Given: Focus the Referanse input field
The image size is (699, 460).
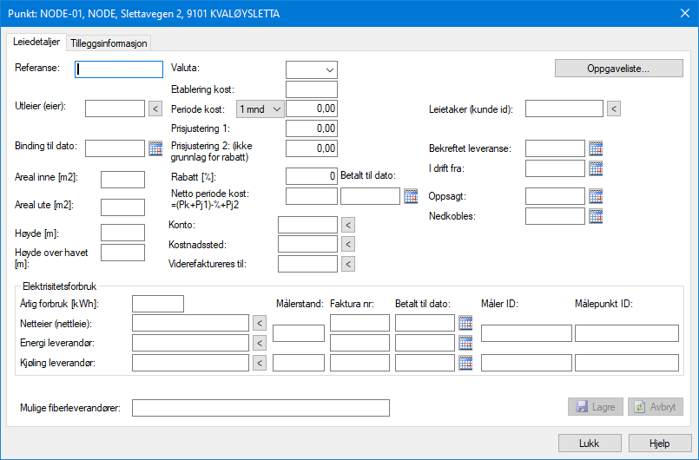Looking at the screenshot, I should click(119, 69).
